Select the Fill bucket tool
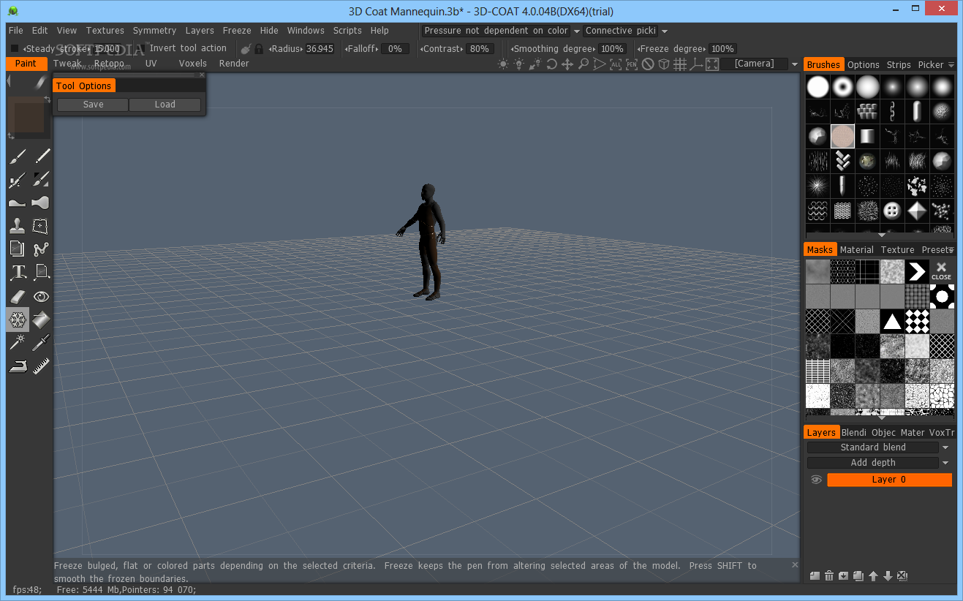Image resolution: width=963 pixels, height=601 pixels. coord(42,319)
